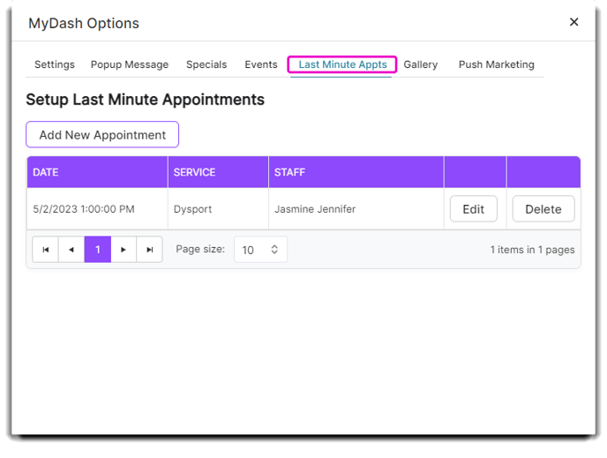This screenshot has height=458, width=607.
Task: Open the Popup Message tab
Action: (130, 64)
